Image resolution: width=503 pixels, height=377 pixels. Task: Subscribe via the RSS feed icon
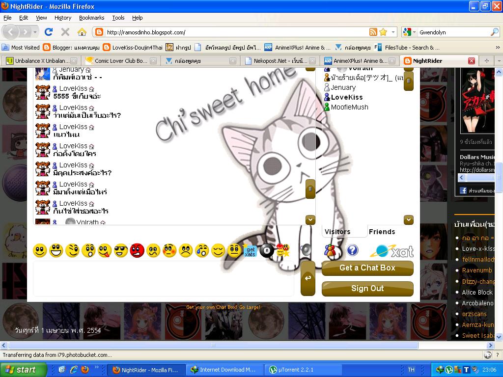tap(373, 32)
